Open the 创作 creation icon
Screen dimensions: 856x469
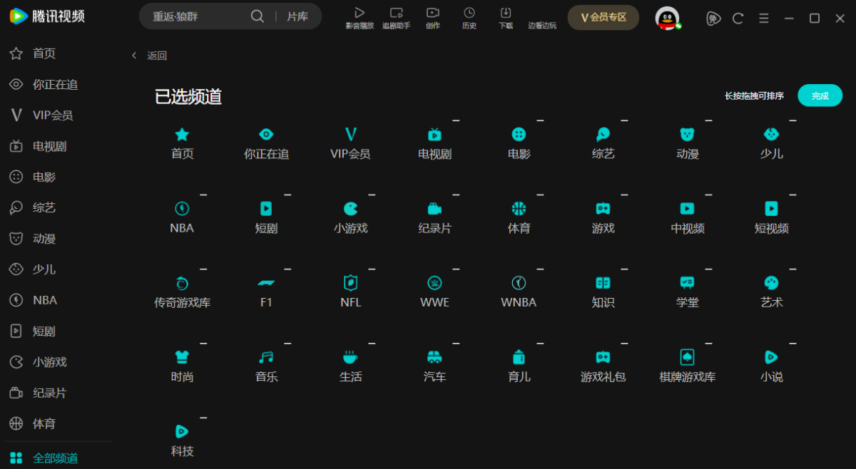coord(433,13)
